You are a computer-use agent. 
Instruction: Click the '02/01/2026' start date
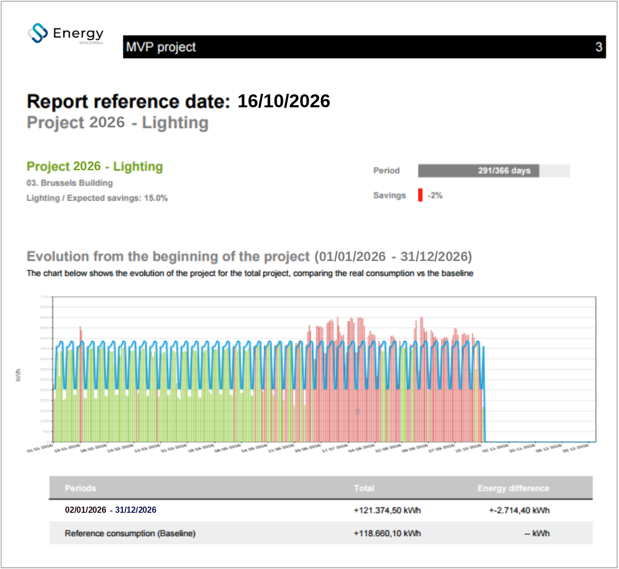pyautogui.click(x=85, y=510)
